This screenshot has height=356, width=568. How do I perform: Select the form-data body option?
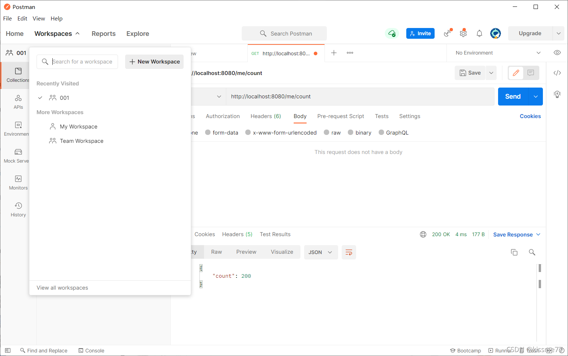tap(222, 133)
